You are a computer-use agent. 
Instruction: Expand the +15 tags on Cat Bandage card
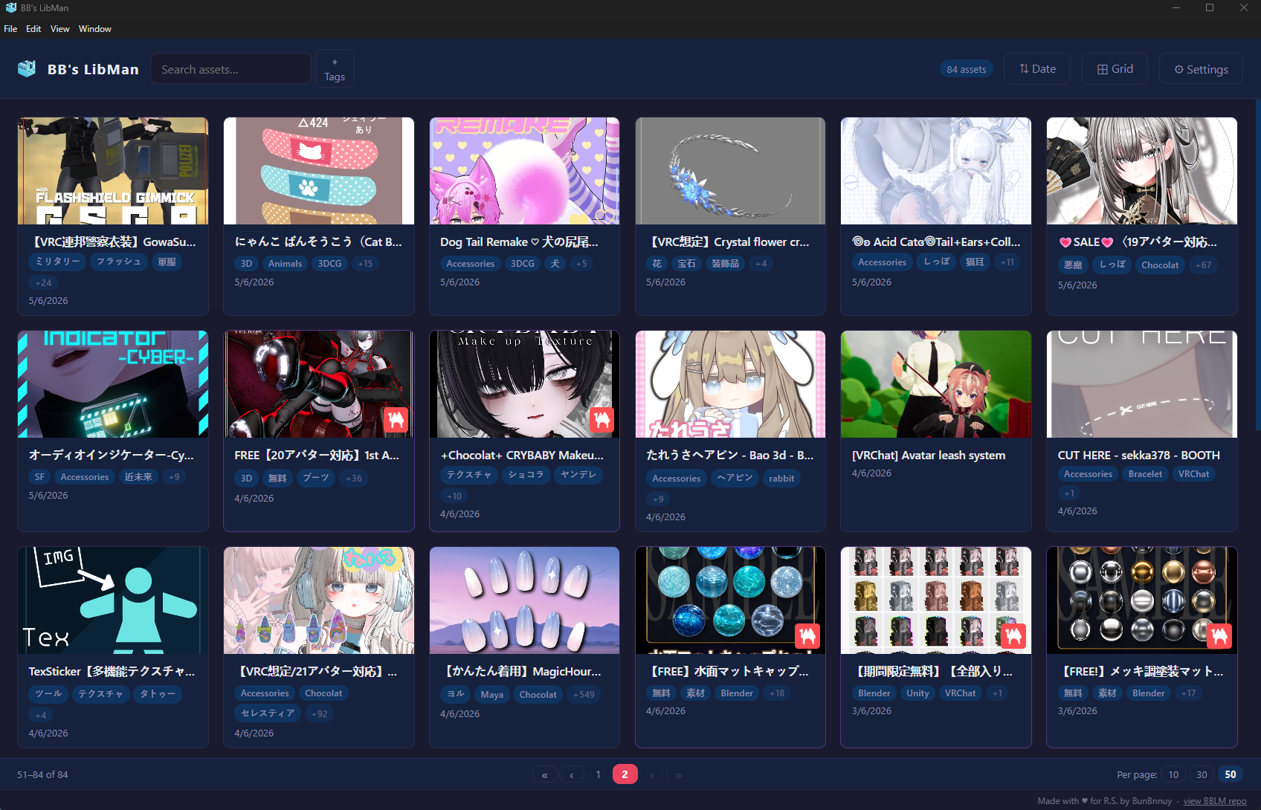point(365,264)
